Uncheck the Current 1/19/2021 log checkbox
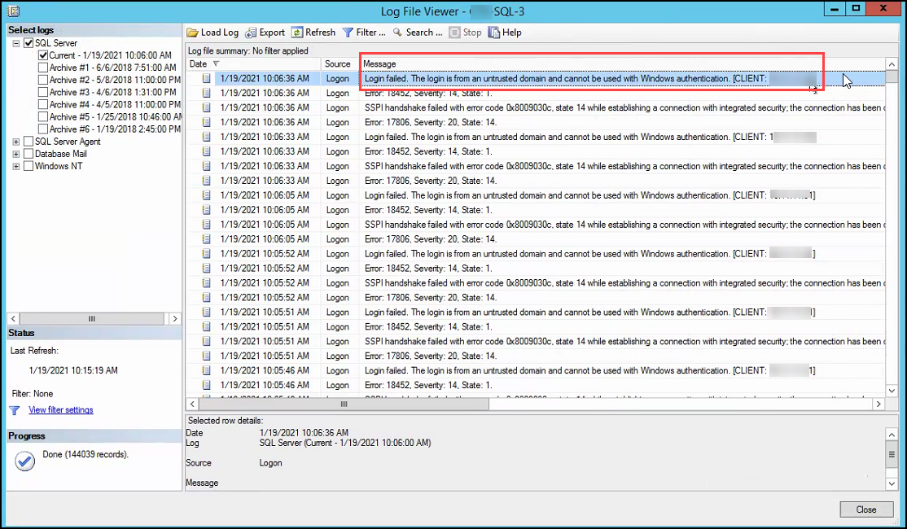Viewport: 907px width, 529px height. tap(43, 55)
